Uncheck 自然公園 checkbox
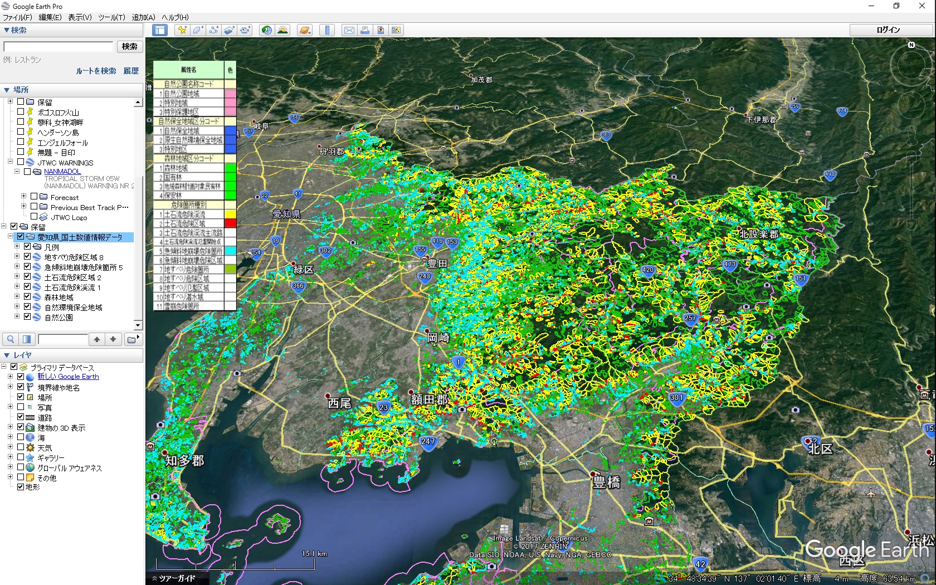The image size is (936, 585). click(x=27, y=316)
